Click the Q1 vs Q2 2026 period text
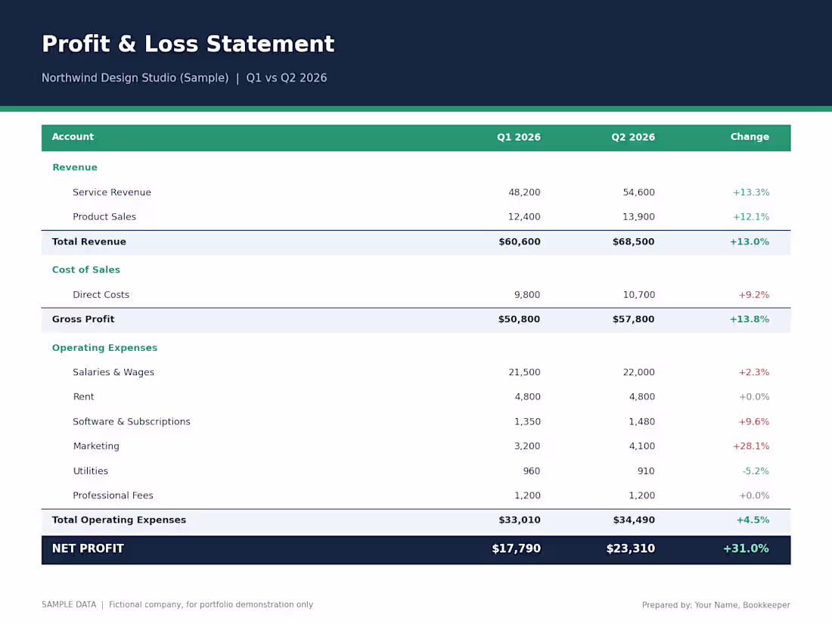This screenshot has height=624, width=832. (x=287, y=78)
